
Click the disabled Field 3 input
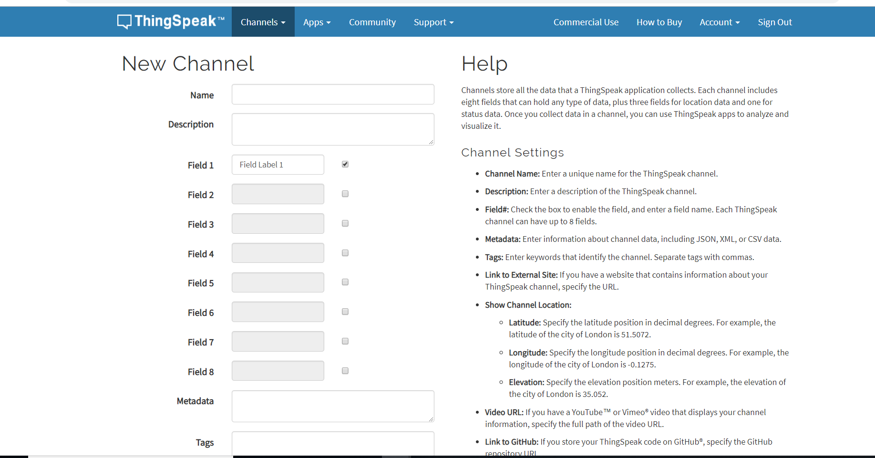pyautogui.click(x=278, y=224)
